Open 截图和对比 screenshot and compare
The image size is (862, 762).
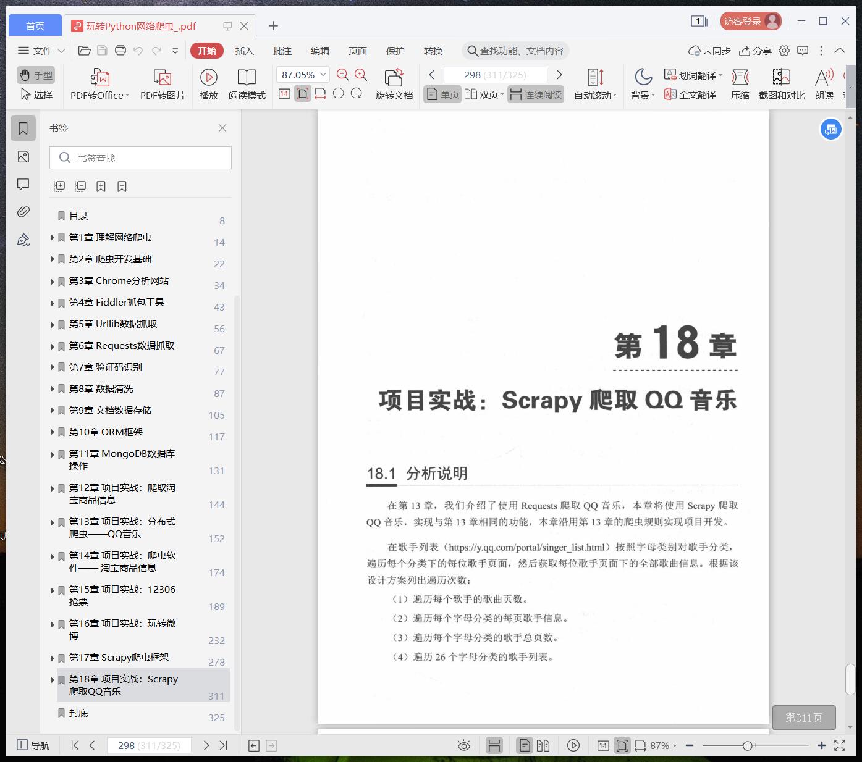coord(782,85)
